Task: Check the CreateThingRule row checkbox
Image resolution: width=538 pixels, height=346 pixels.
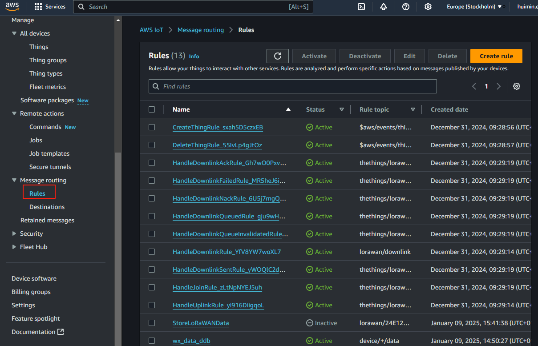Action: (152, 127)
